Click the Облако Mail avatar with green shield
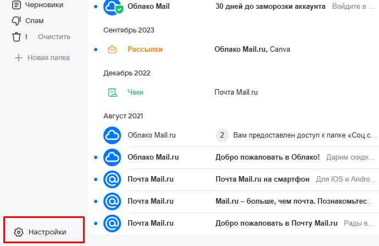This screenshot has height=246, width=379. (113, 7)
